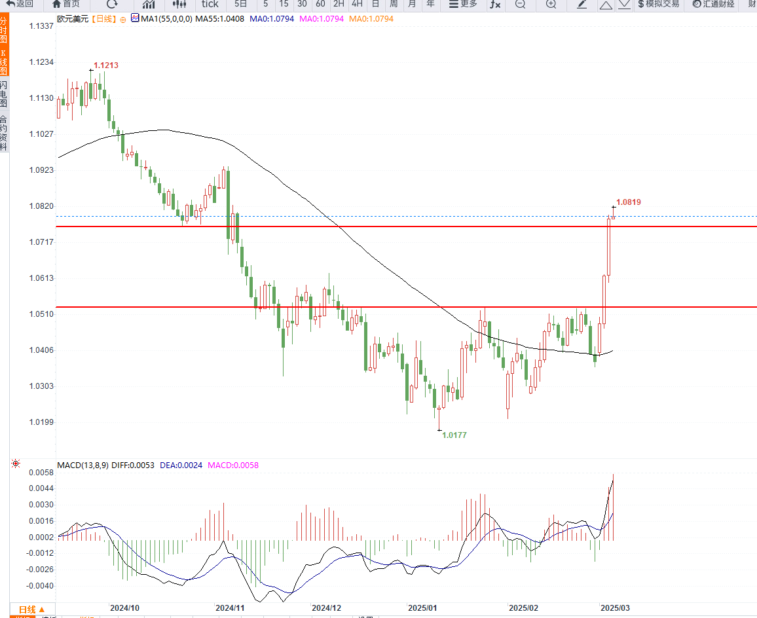Switch to 分时图 side tab
The image size is (757, 618).
pyautogui.click(x=4, y=29)
